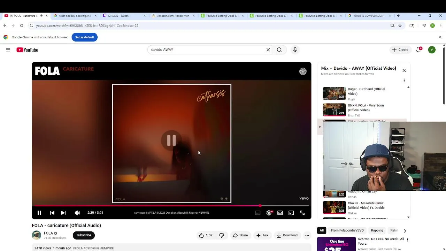The height and width of the screenshot is (251, 446).
Task: Show more filter chips with the arrow
Action: click(405, 231)
